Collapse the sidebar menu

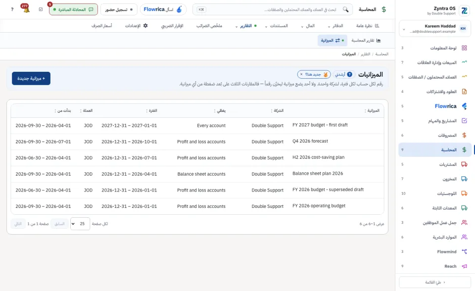click(x=435, y=282)
